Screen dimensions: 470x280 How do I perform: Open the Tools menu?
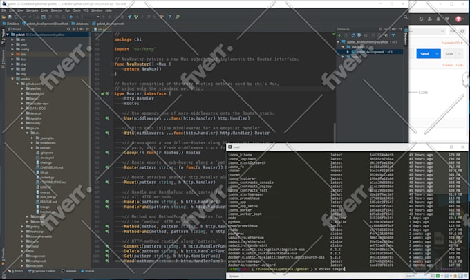pyautogui.click(x=77, y=10)
